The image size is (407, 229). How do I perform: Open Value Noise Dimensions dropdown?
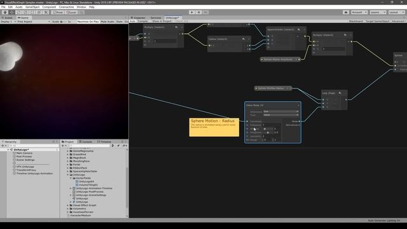pos(281,111)
